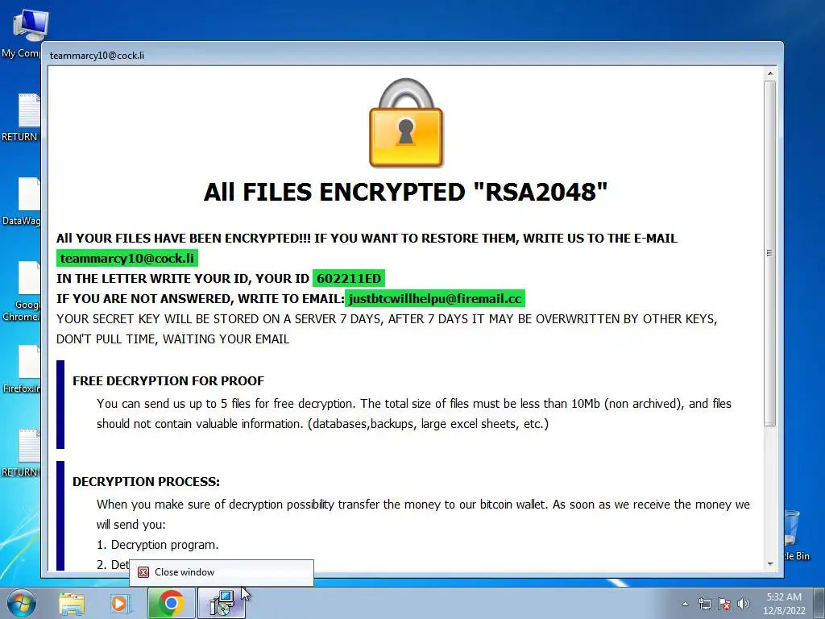This screenshot has width=825, height=619.
Task: Select the active ransom note taskbar program icon
Action: [x=221, y=603]
